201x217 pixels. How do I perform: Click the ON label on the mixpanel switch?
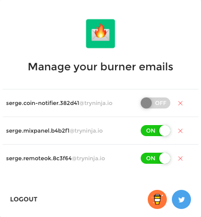[x=151, y=131]
